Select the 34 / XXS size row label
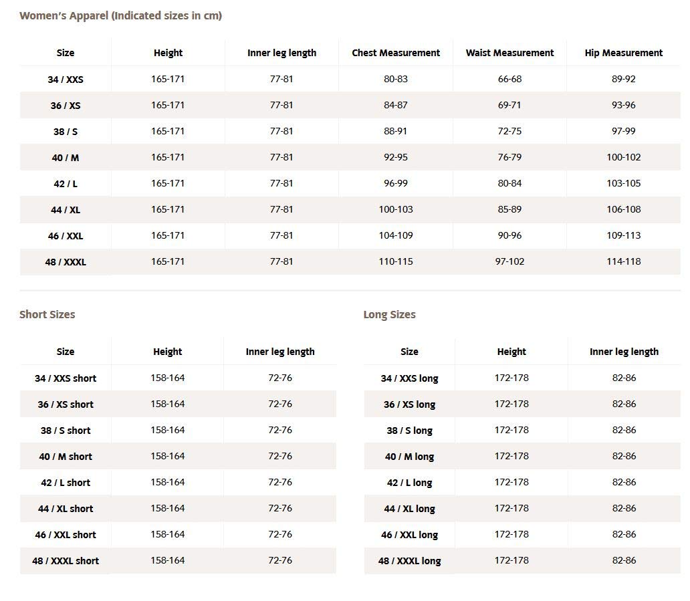Screen dimensions: 690x601 [x=66, y=79]
